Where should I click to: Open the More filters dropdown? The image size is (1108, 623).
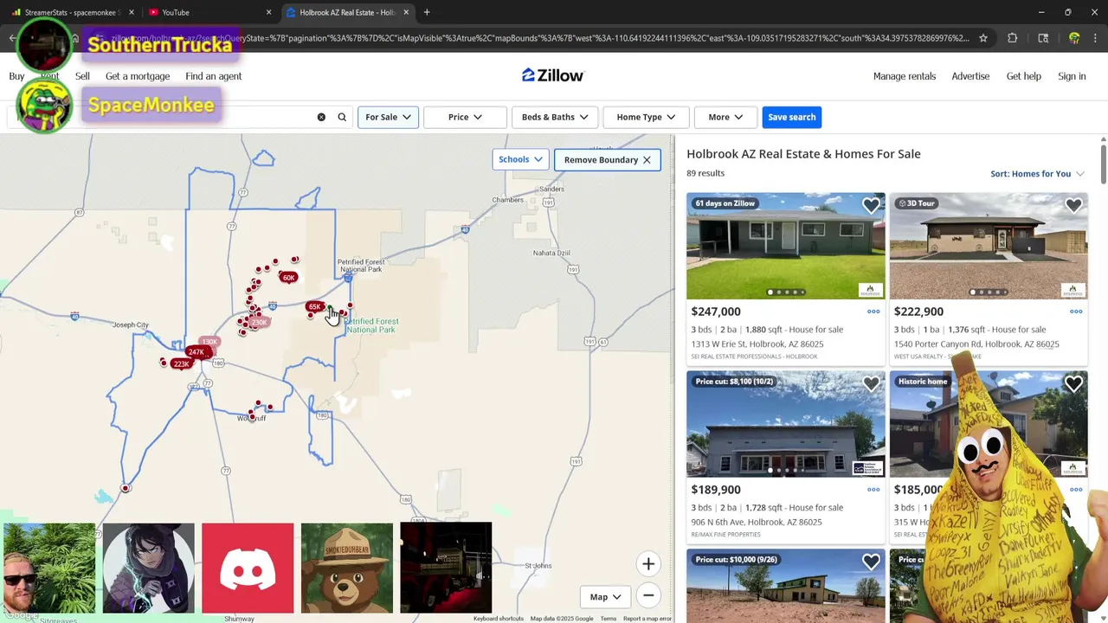725,117
